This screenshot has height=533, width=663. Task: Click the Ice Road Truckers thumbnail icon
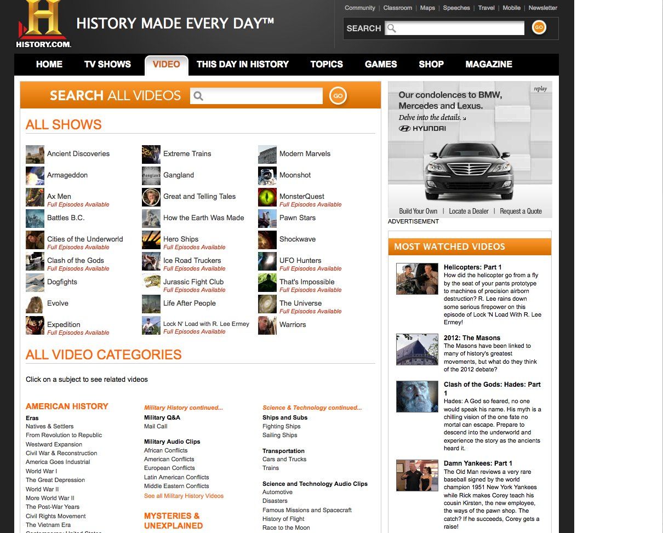(151, 261)
